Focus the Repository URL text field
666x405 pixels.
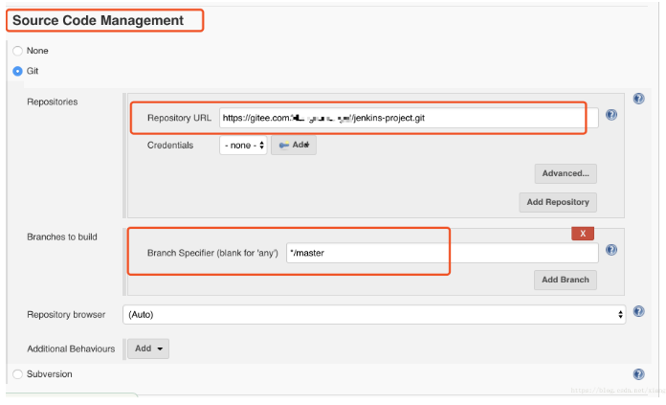coord(402,118)
